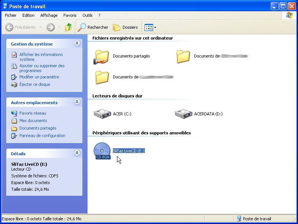Collapse the Autres emplacements panel
The height and width of the screenshot is (224, 298).
tap(77, 102)
